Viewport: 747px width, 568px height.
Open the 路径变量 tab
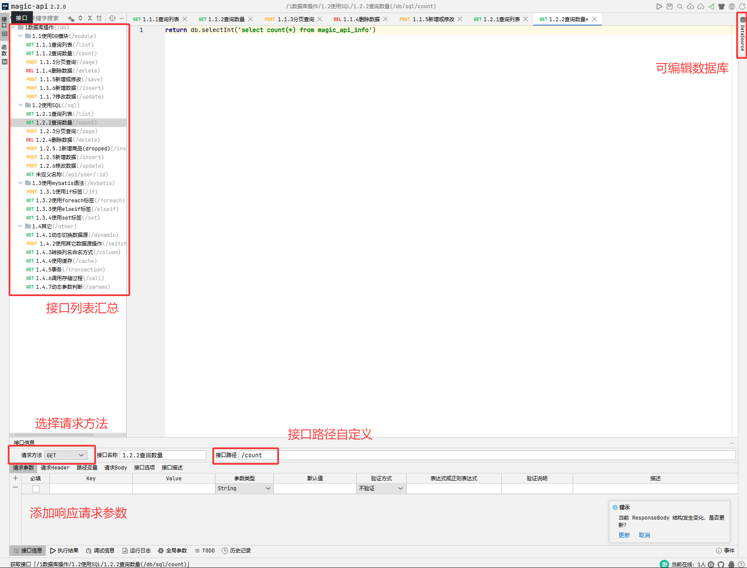[87, 468]
